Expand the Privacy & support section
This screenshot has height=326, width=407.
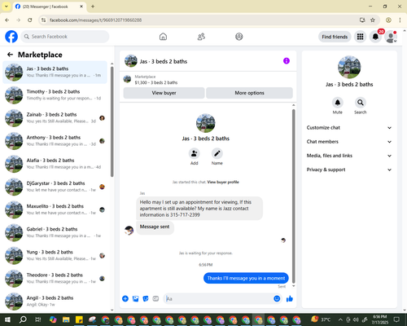coord(349,170)
